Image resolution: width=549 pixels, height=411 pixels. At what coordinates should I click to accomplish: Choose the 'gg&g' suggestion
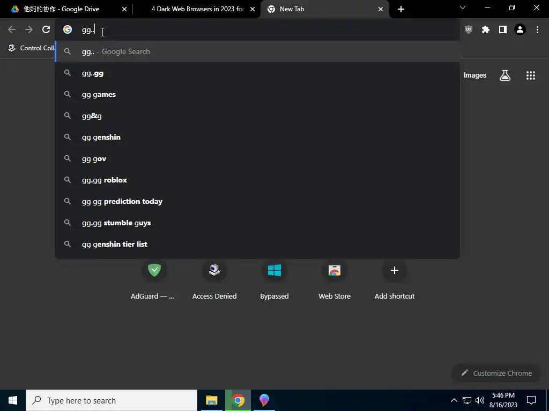pos(257,116)
